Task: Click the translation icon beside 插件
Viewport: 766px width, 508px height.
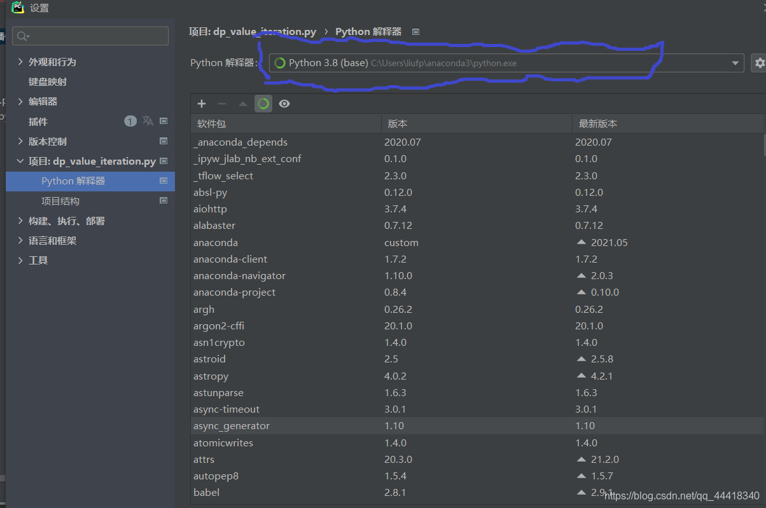Action: [x=148, y=121]
